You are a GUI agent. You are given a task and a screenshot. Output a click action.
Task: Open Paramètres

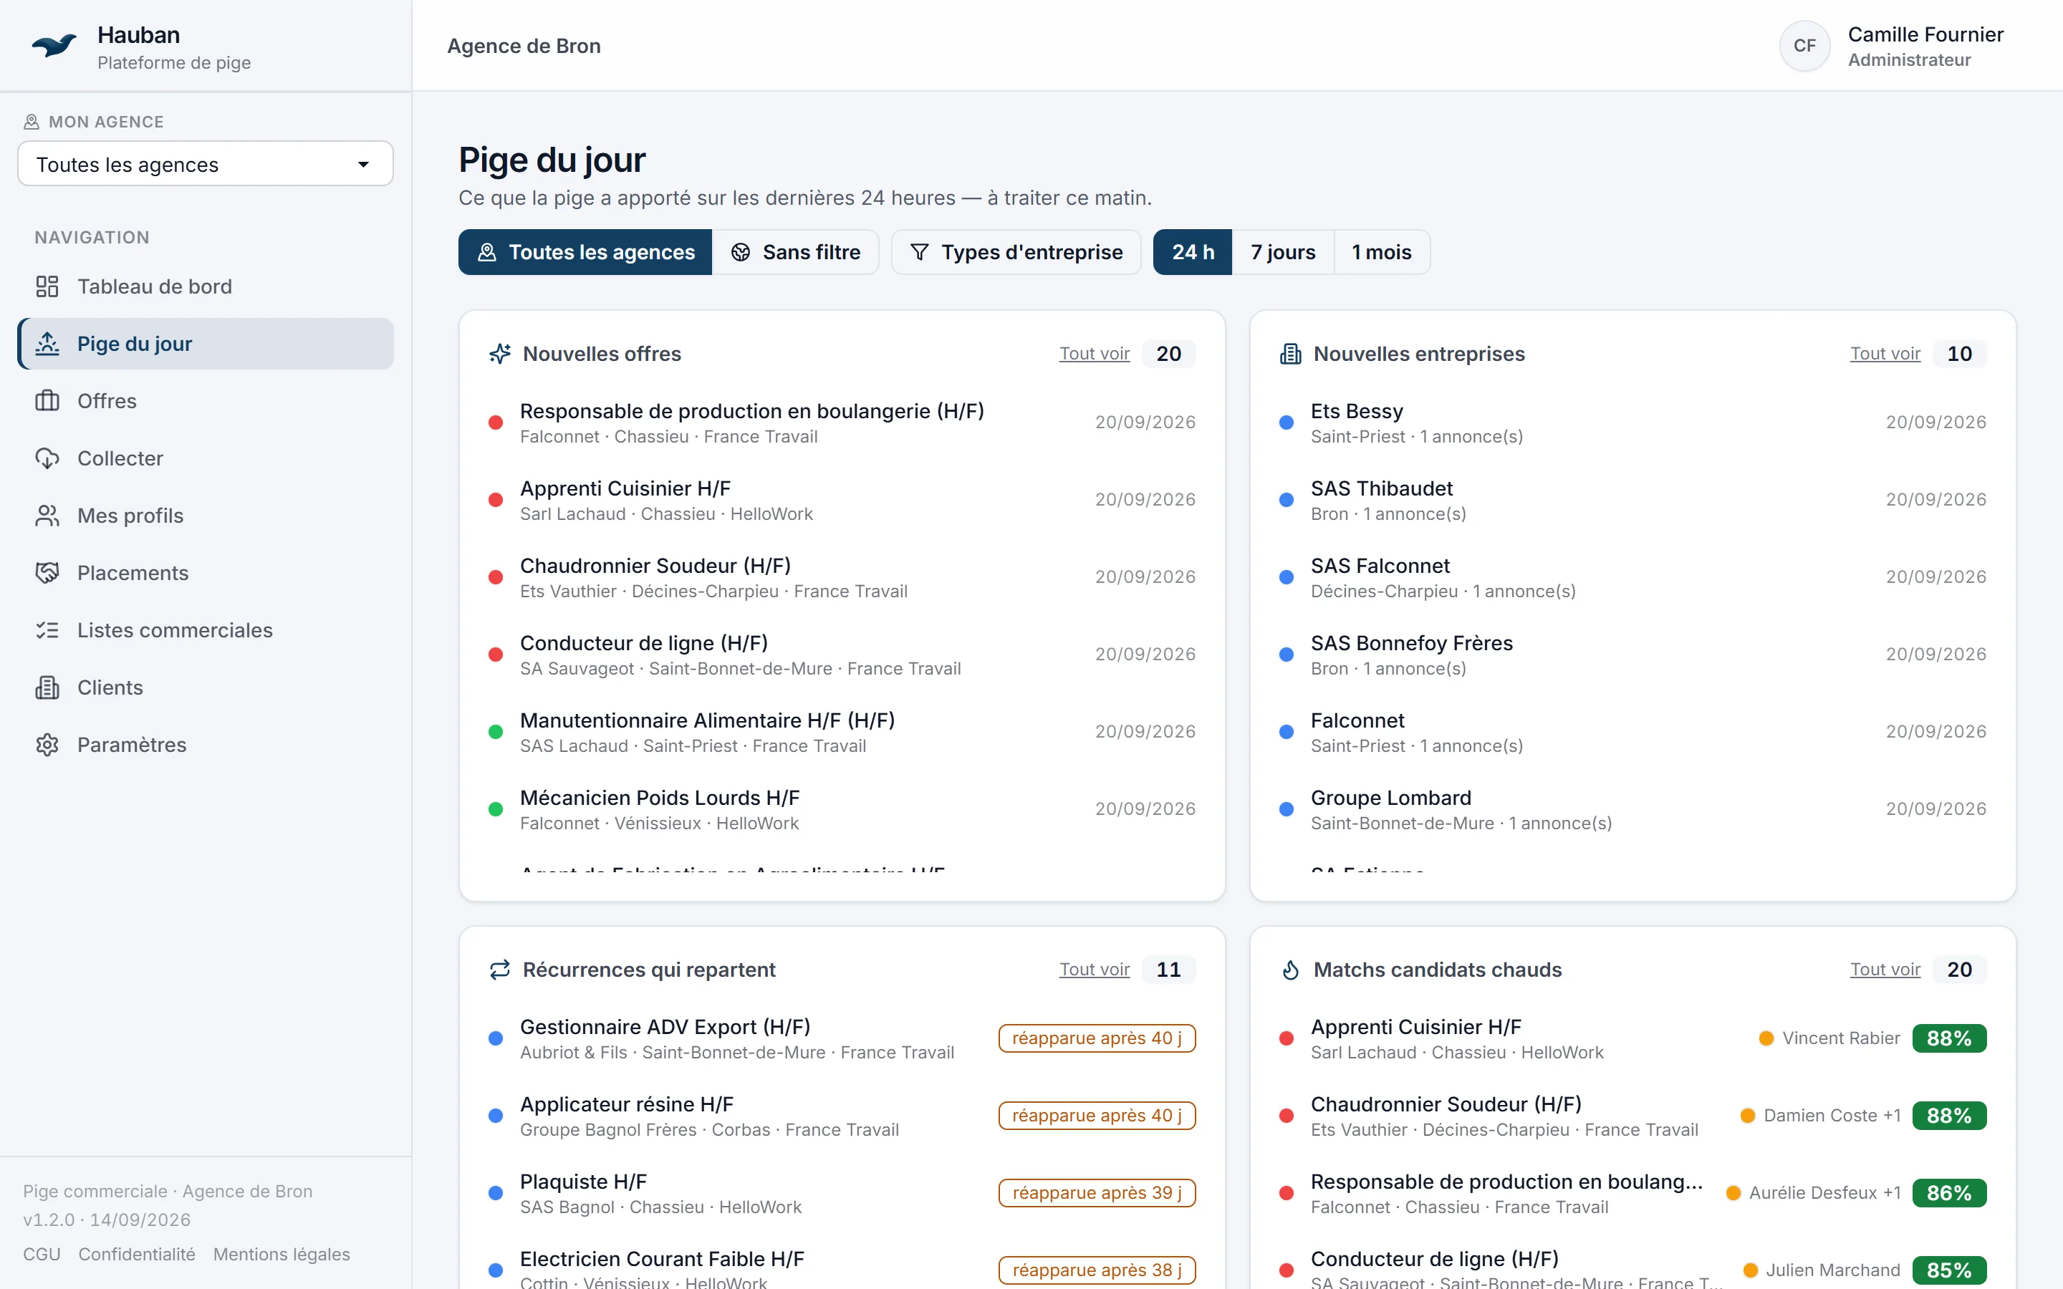(x=206, y=744)
